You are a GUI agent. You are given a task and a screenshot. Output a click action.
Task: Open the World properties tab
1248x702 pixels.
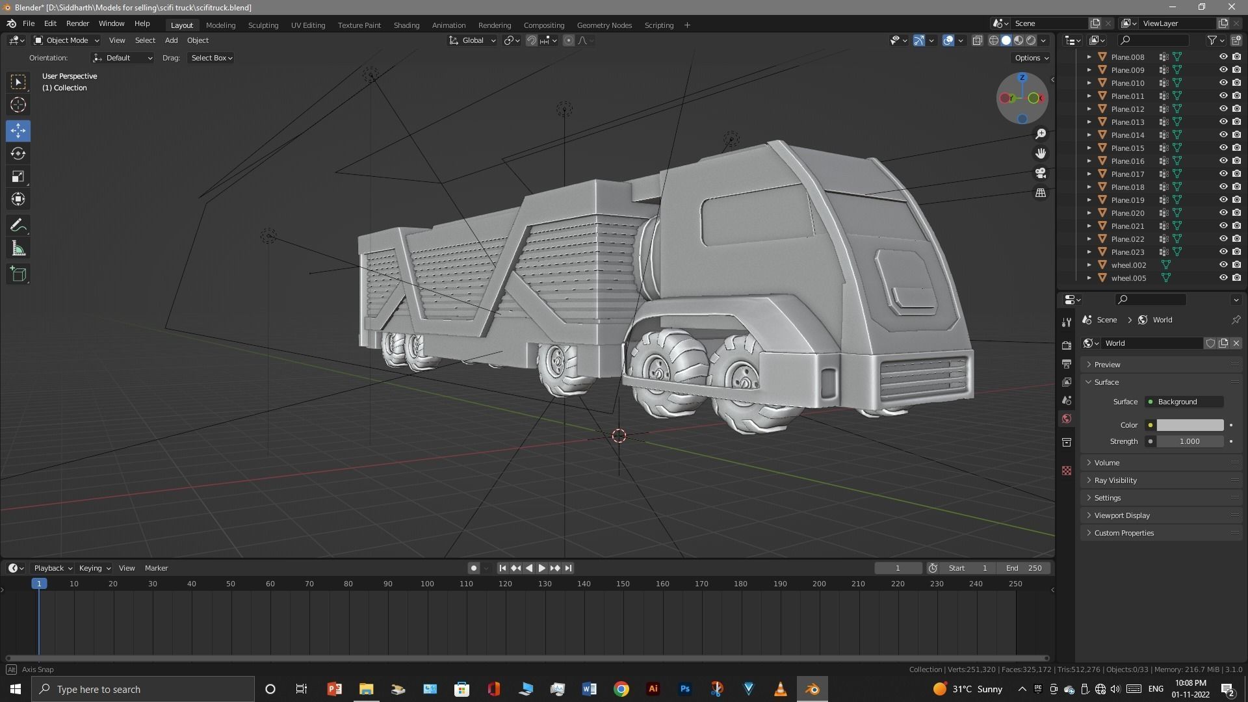1066,419
